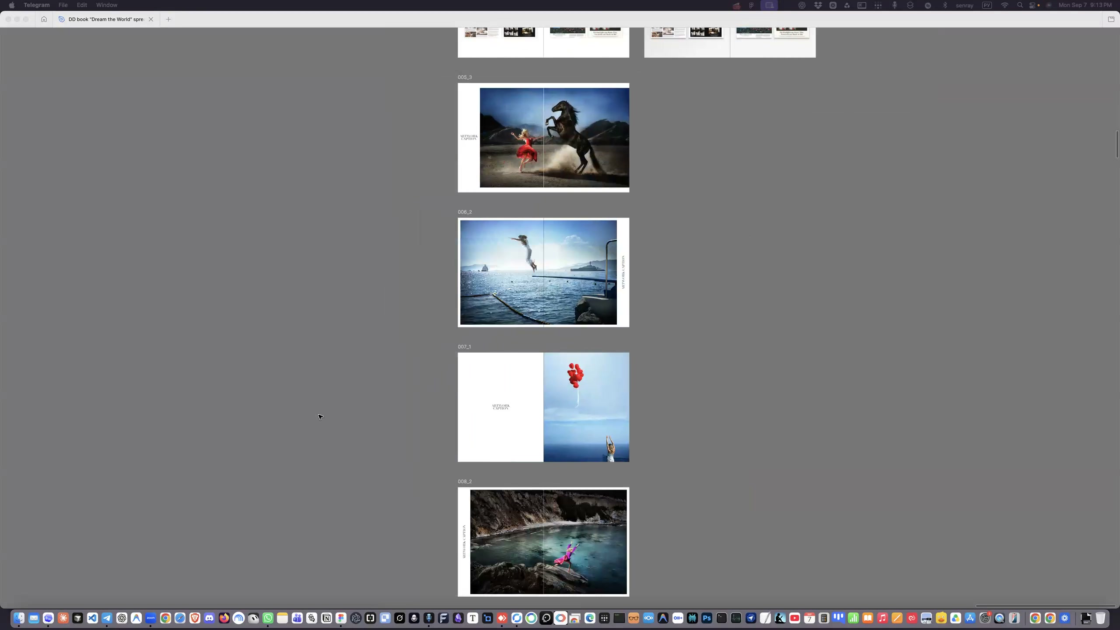
Task: Select the 007_1 red balloons spread
Action: [543, 407]
